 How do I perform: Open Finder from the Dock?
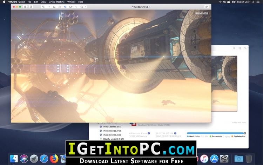point(14,159)
